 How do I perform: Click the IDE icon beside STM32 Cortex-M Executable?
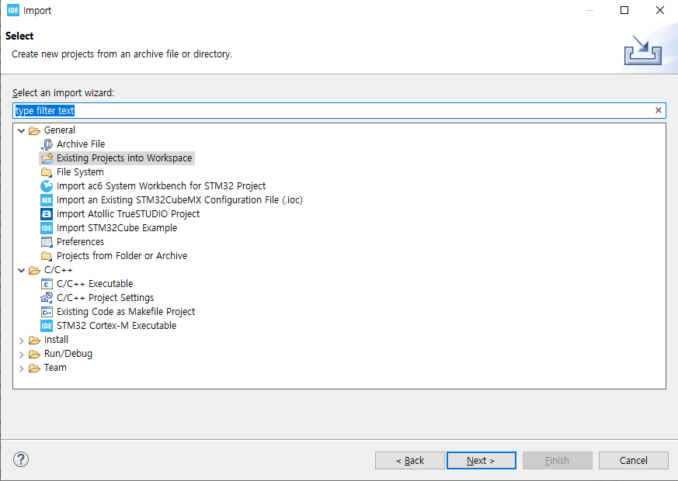(47, 326)
